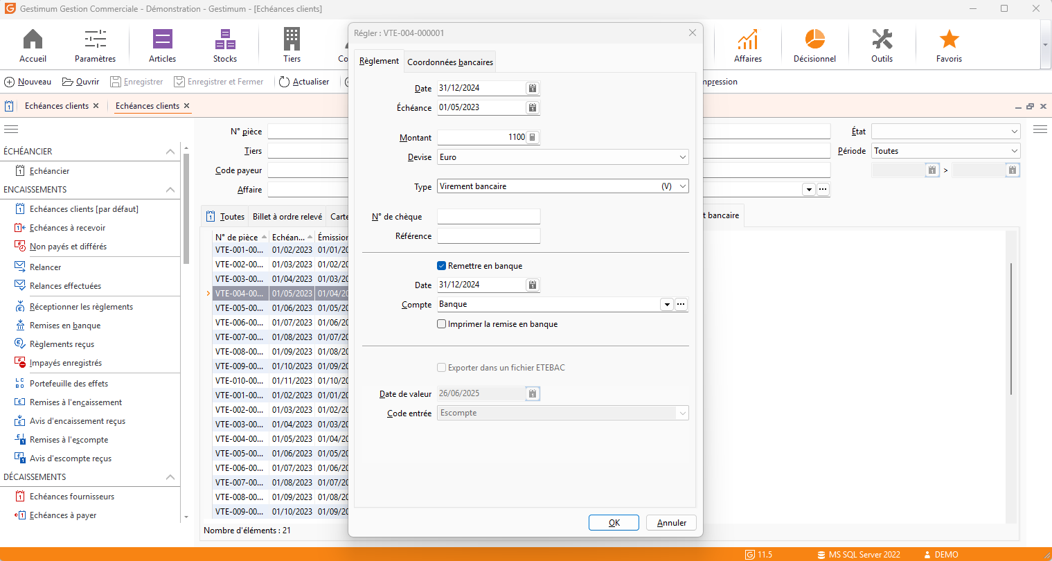The height and width of the screenshot is (561, 1052).
Task: Open Echéances à recevoir in sidebar
Action: pyautogui.click(x=67, y=228)
